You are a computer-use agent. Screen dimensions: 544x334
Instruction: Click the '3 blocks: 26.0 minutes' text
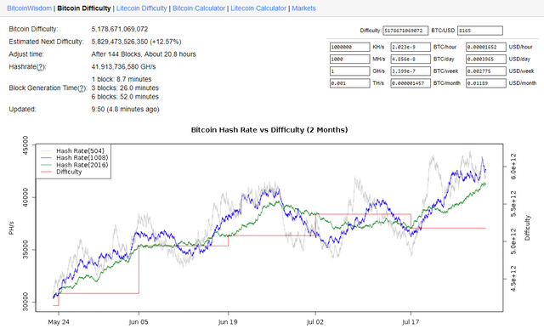point(125,88)
